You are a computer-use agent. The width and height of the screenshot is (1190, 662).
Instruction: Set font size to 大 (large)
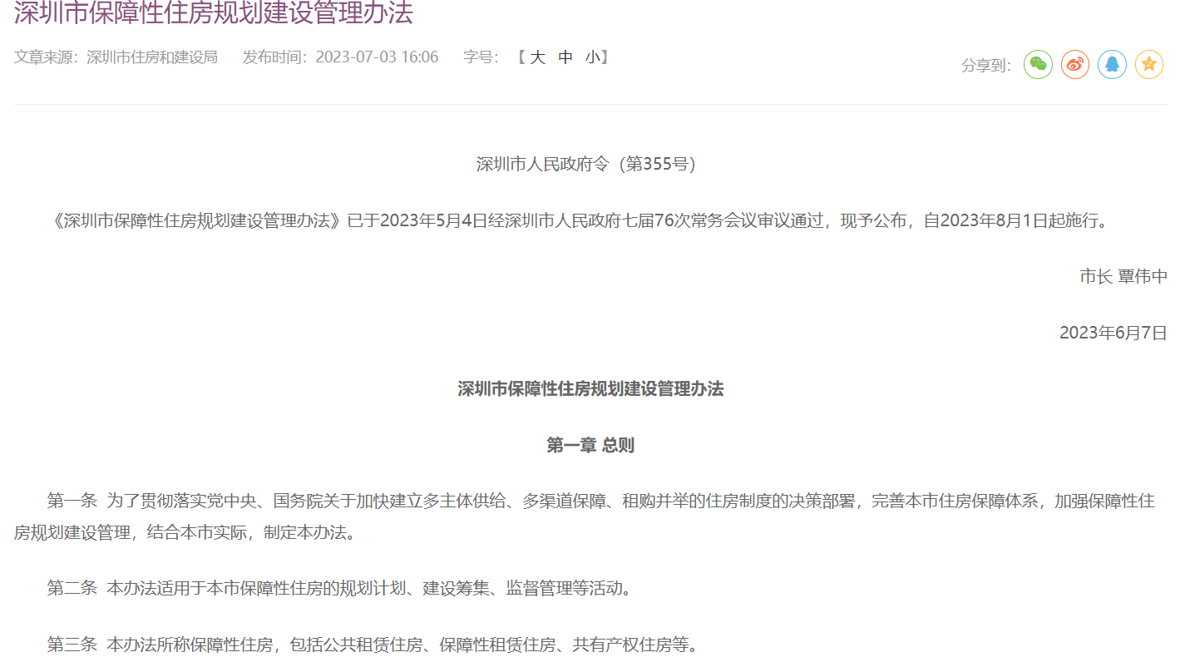(x=538, y=57)
